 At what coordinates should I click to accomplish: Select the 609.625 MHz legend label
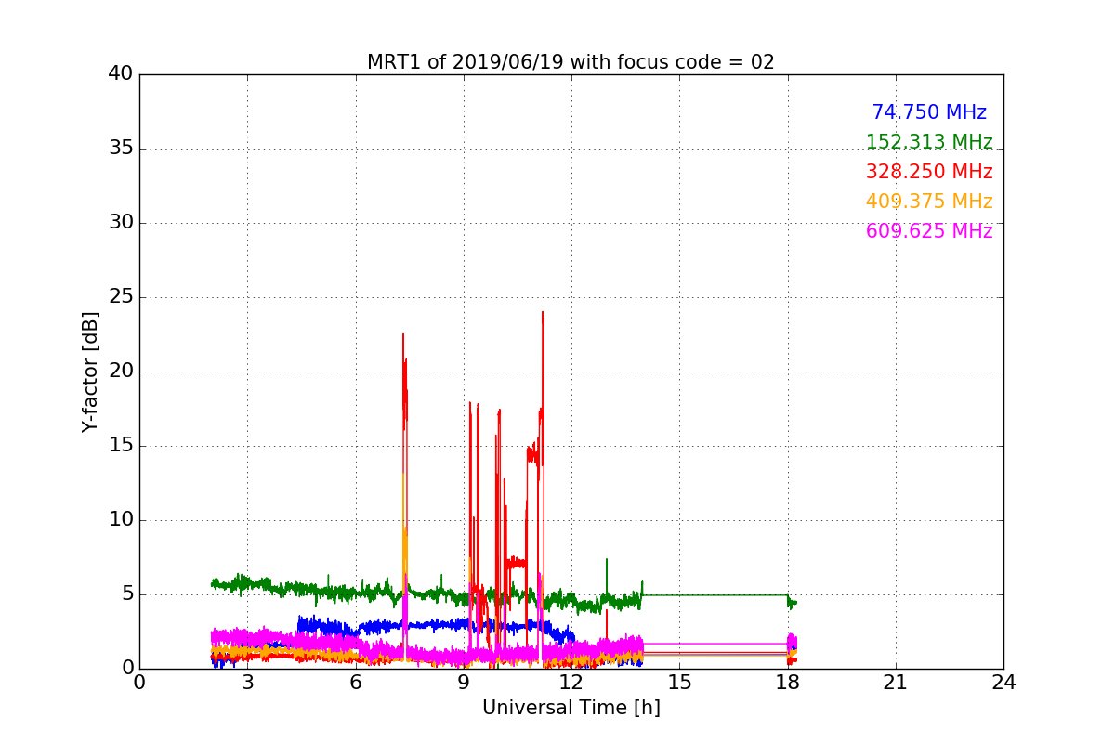[929, 231]
